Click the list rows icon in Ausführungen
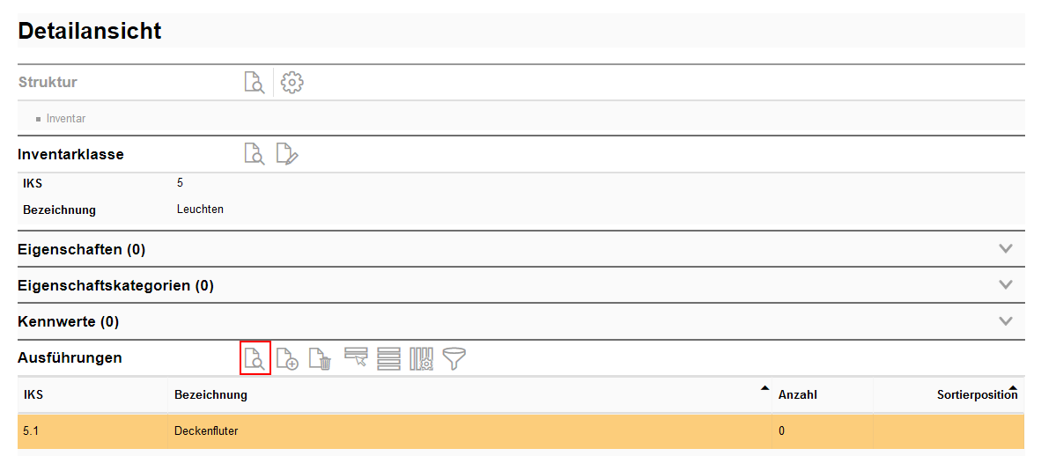 388,358
